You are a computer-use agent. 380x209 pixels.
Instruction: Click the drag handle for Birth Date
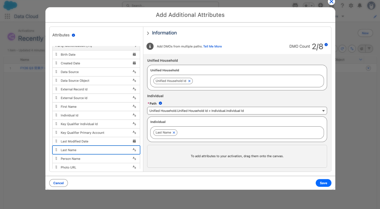point(56,54)
